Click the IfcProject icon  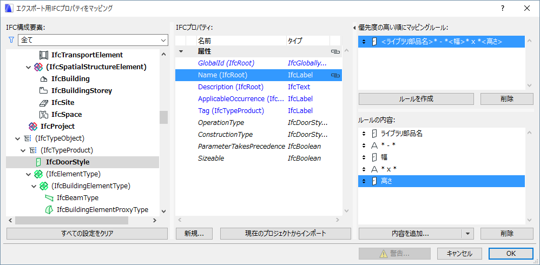tap(33, 127)
